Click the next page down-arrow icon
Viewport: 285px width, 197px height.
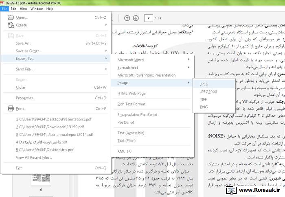click(136, 18)
